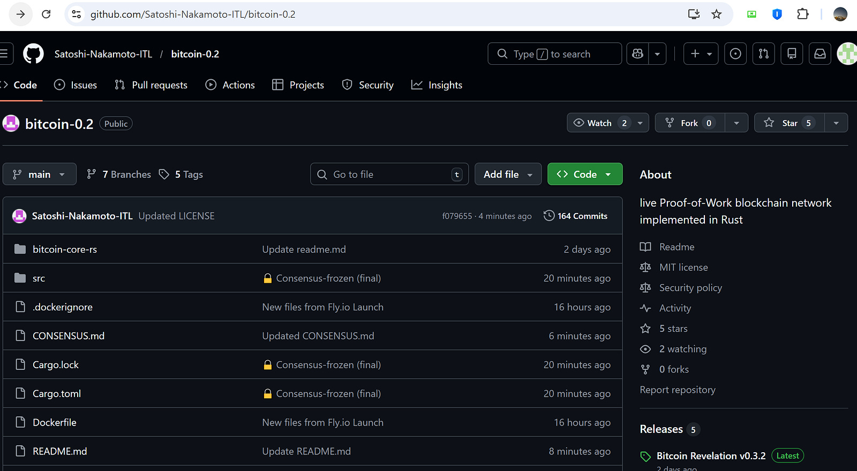View the 164 Commits history

coord(576,216)
